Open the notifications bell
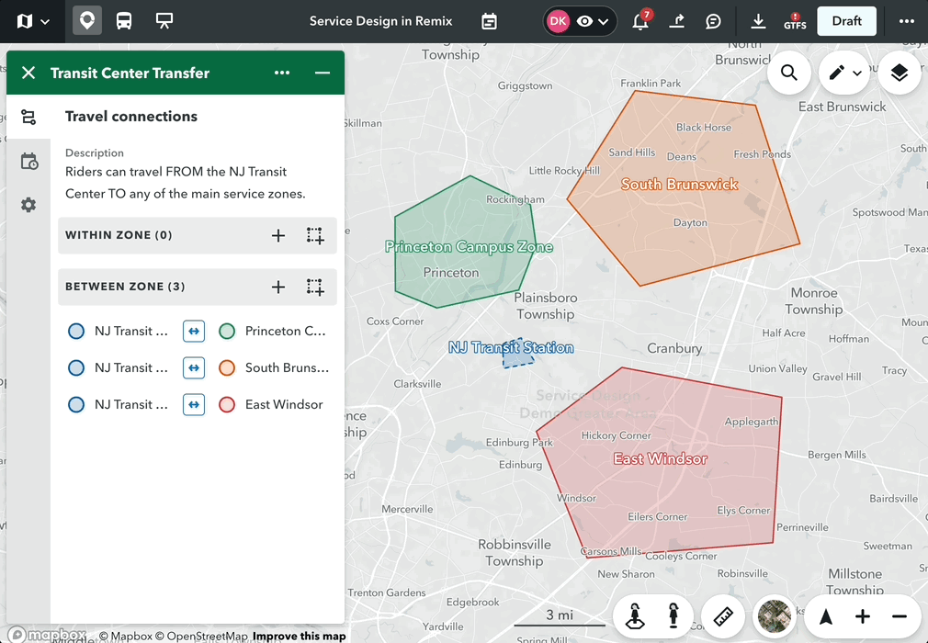Image resolution: width=928 pixels, height=643 pixels. coord(640,21)
